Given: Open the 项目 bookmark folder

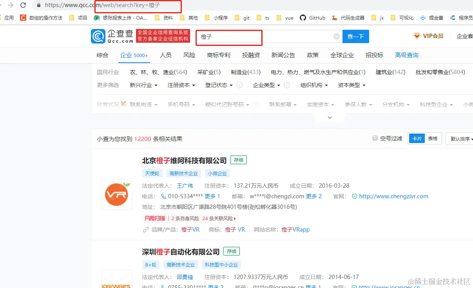Looking at the screenshot, I should 78,18.
